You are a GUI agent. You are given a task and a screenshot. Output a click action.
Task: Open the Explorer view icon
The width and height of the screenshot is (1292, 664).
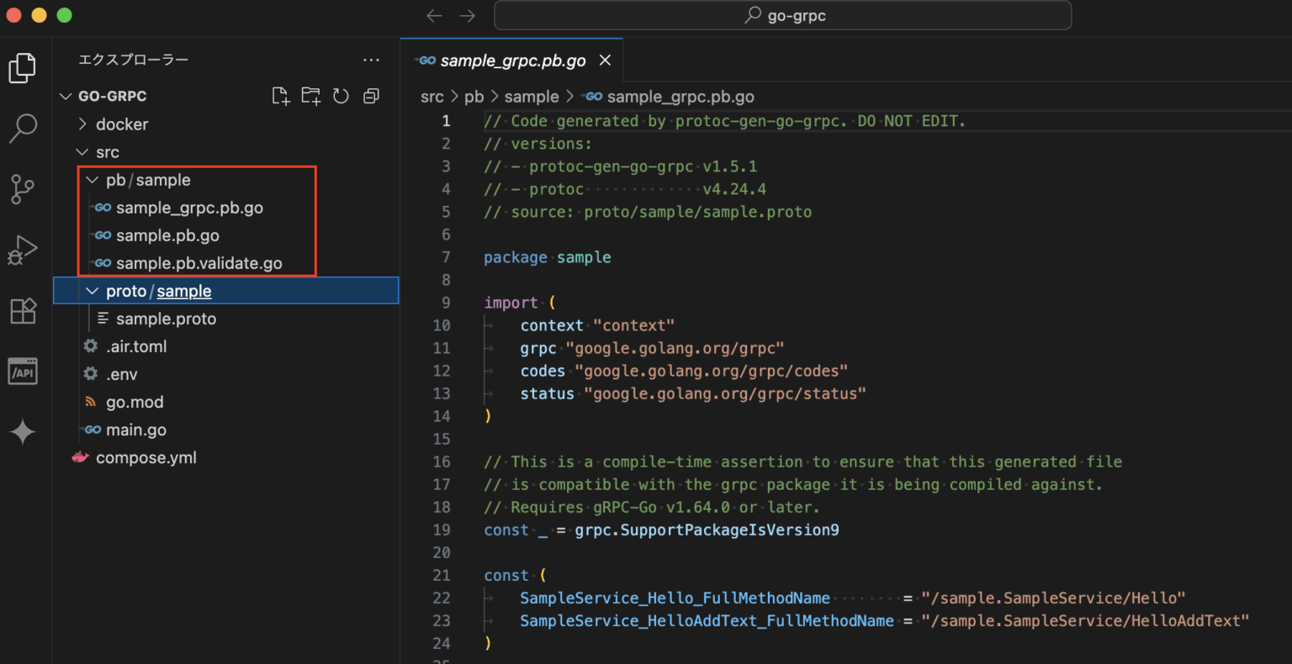pos(23,68)
